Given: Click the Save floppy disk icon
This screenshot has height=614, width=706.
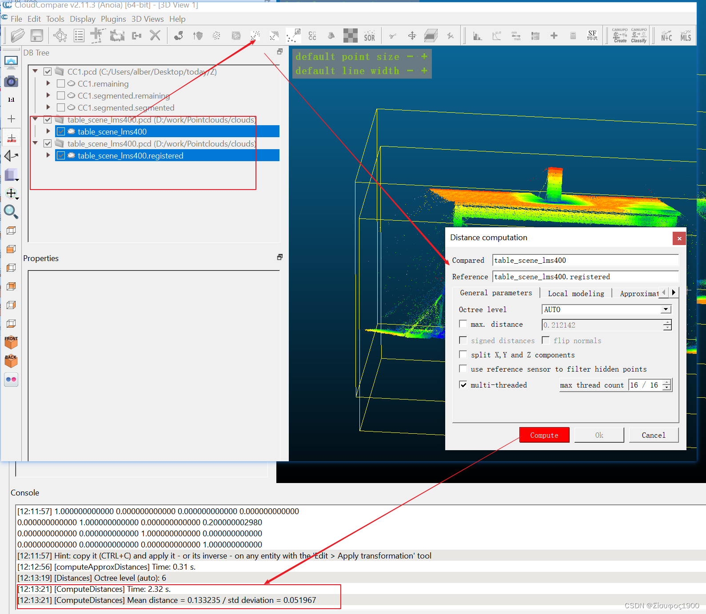Looking at the screenshot, I should pos(37,36).
